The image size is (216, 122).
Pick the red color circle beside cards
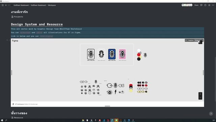pos(139,55)
